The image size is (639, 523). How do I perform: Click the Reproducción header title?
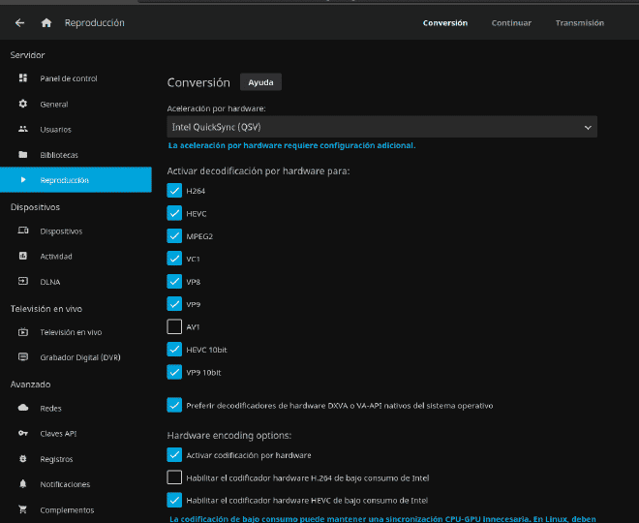[95, 23]
